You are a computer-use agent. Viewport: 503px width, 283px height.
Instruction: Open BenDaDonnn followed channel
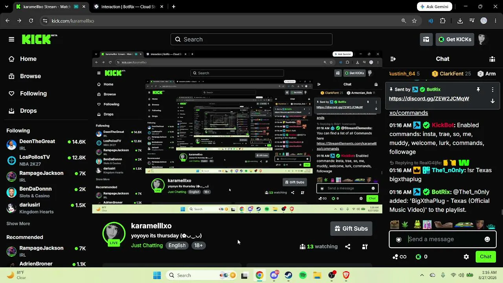click(x=46, y=192)
